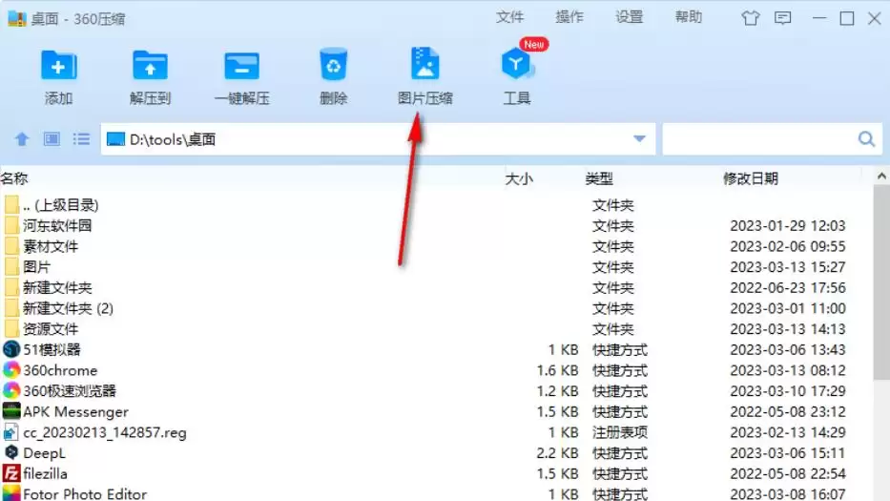Image resolution: width=890 pixels, height=501 pixels.
Task: Click the 360压缩 app logo icon
Action: pyautogui.click(x=16, y=18)
